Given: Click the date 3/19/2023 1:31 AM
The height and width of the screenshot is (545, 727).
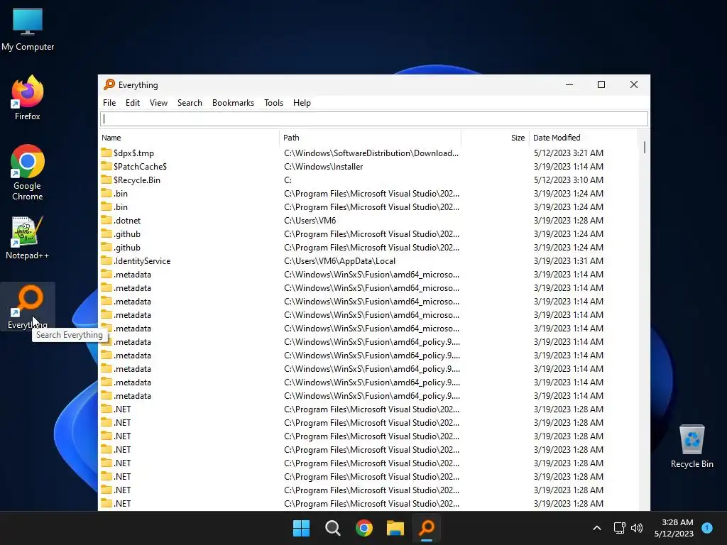Looking at the screenshot, I should pos(569,261).
